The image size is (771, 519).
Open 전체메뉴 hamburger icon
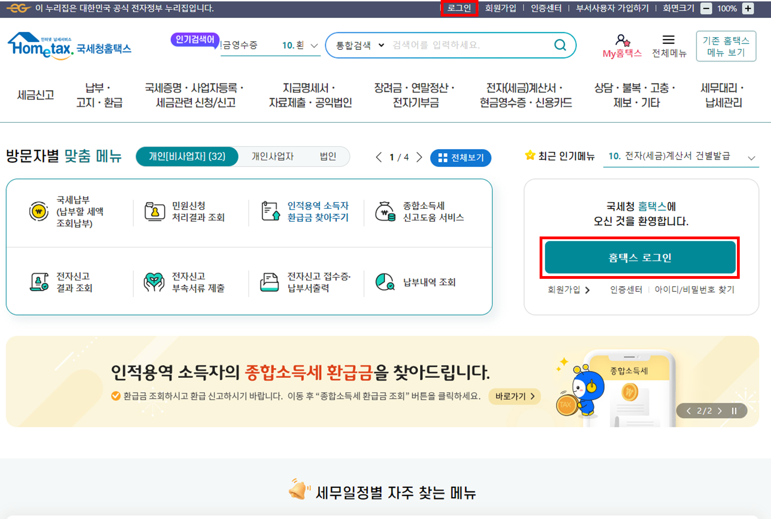(x=668, y=40)
